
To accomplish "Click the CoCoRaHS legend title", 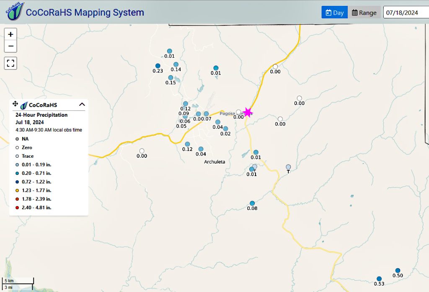I will pyautogui.click(x=43, y=105).
